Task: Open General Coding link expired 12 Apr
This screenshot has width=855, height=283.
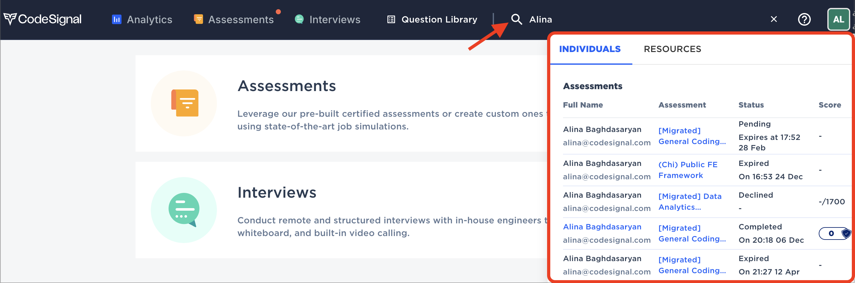Action: (x=692, y=265)
